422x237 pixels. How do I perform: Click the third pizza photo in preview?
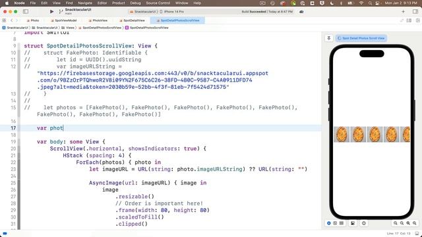coord(375,134)
